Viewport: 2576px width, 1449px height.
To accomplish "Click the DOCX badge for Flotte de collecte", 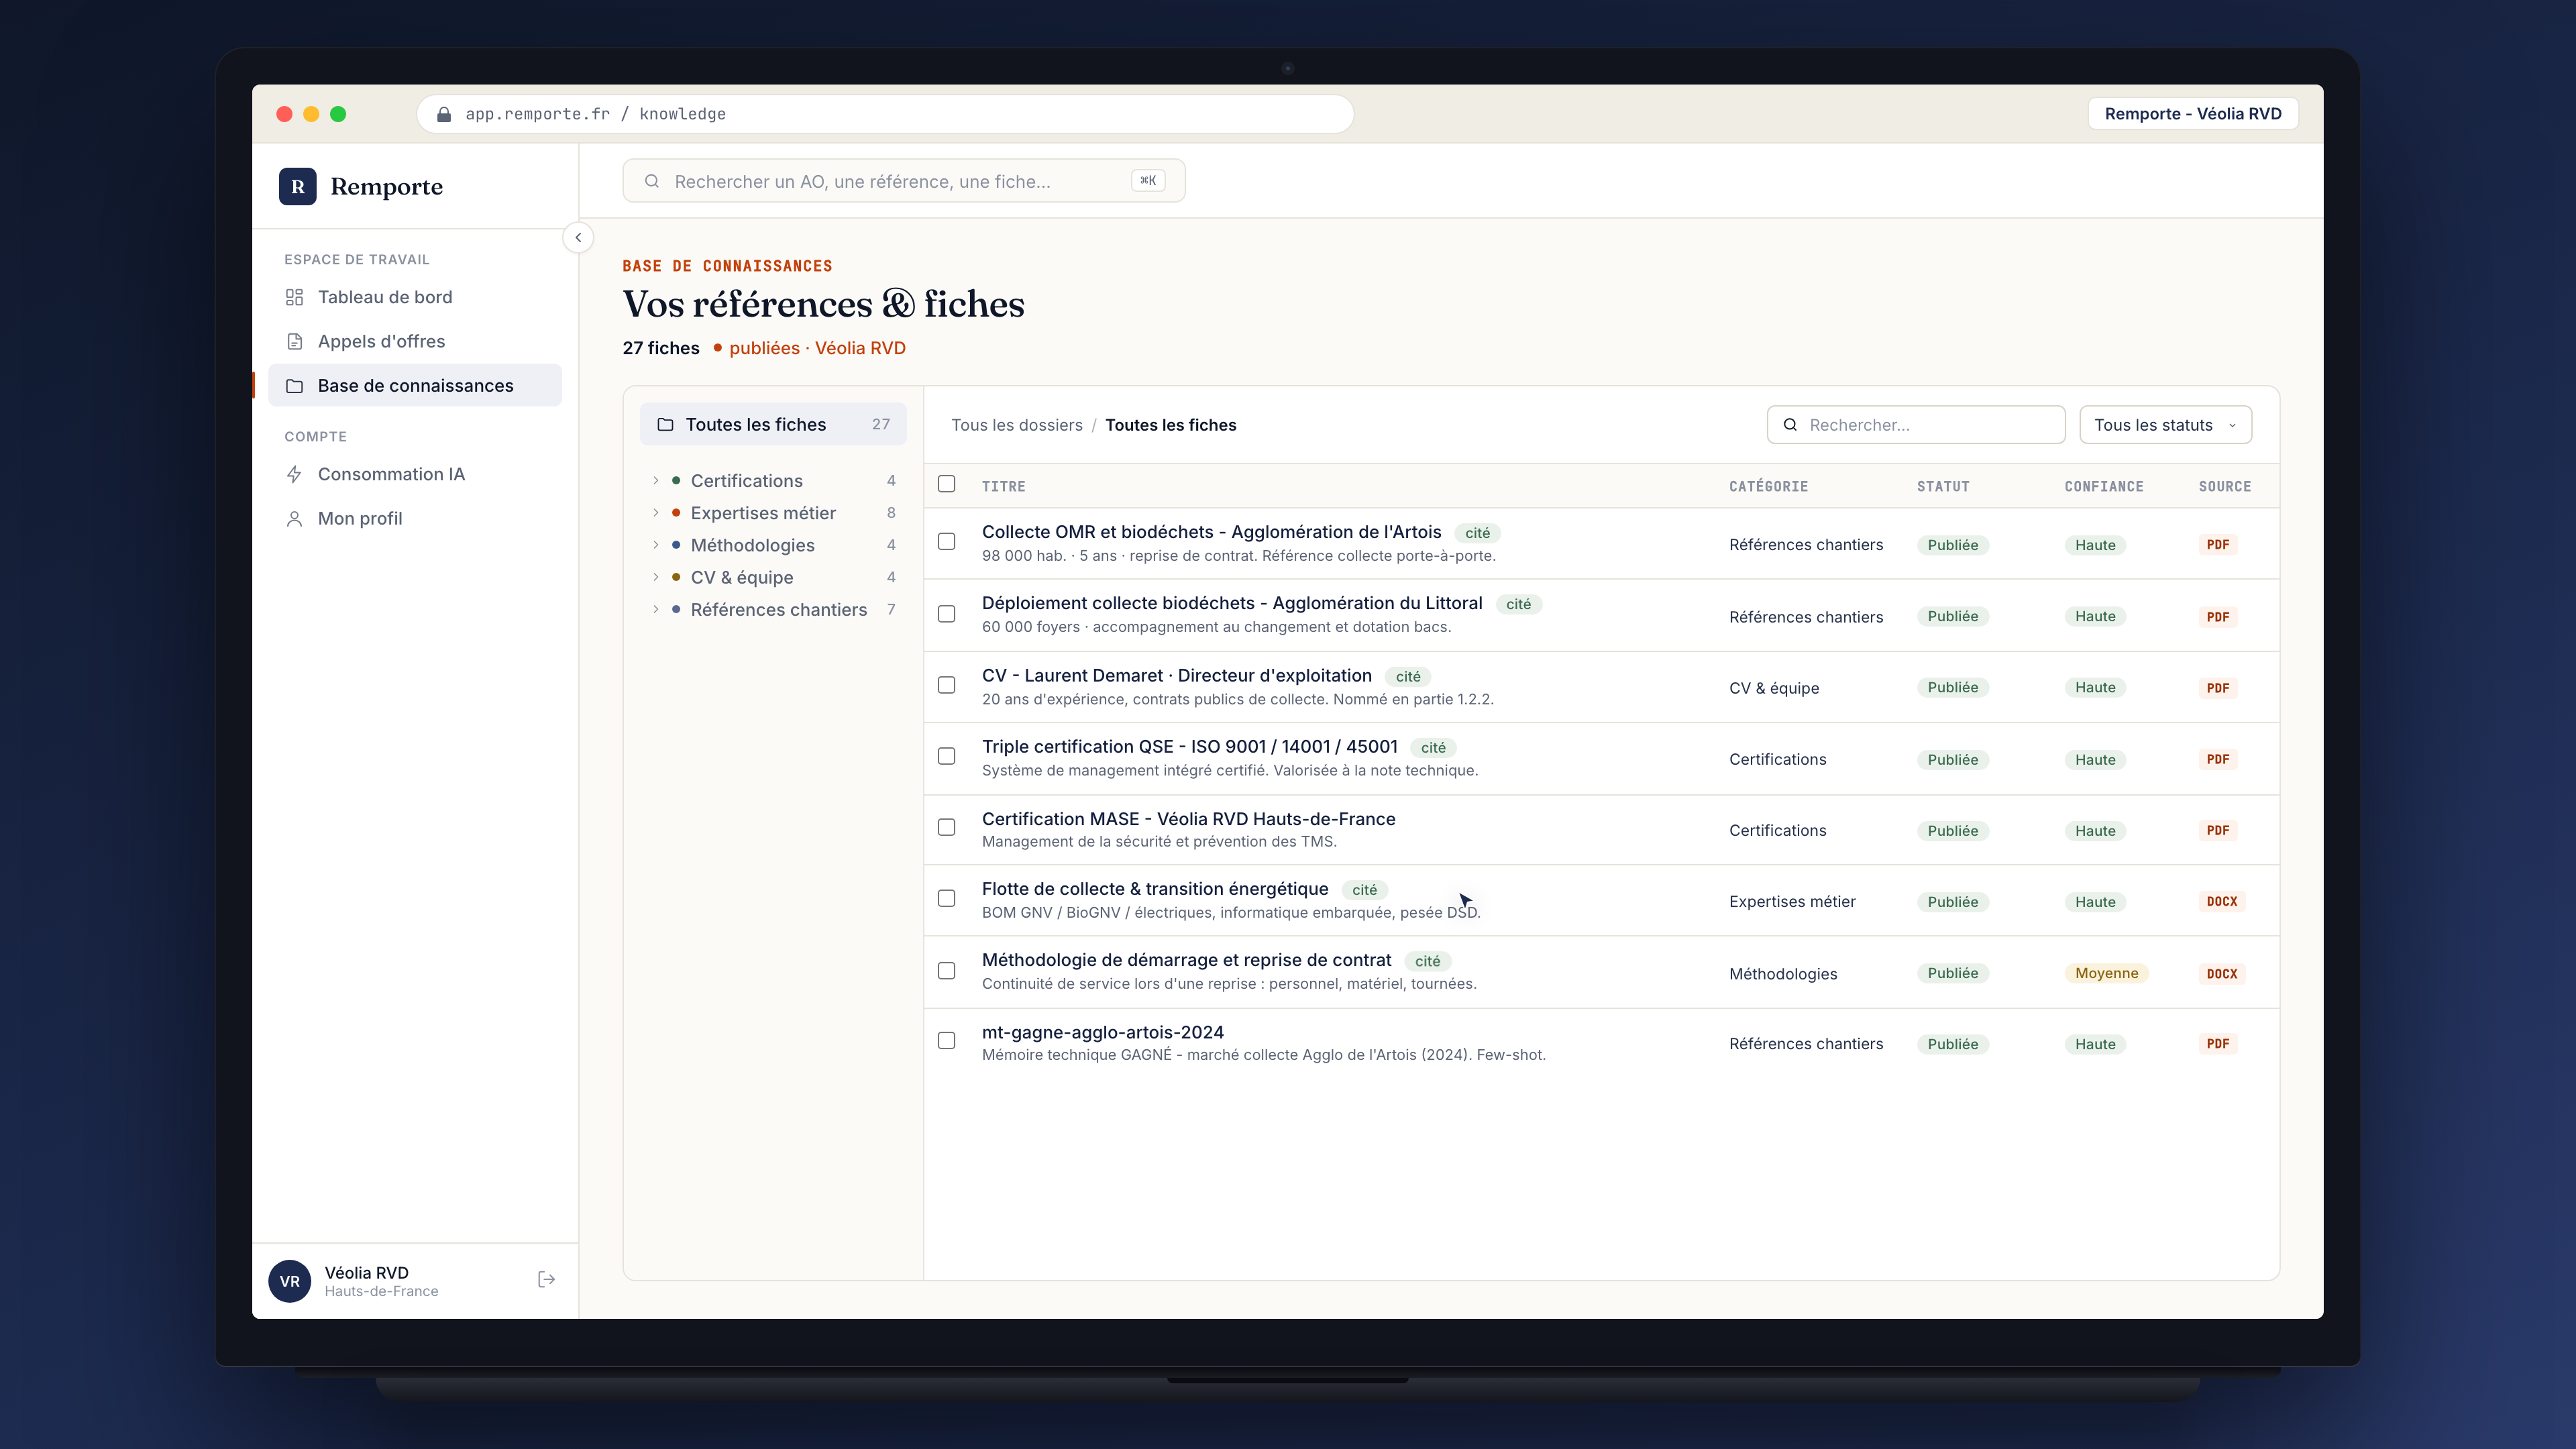I will click(x=2222, y=902).
